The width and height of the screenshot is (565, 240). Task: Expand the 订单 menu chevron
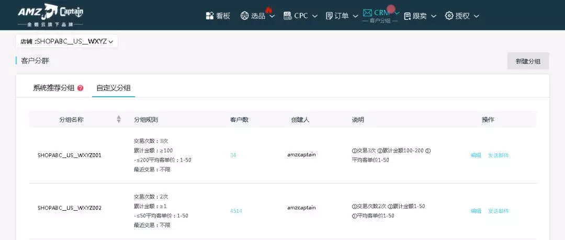coord(355,16)
